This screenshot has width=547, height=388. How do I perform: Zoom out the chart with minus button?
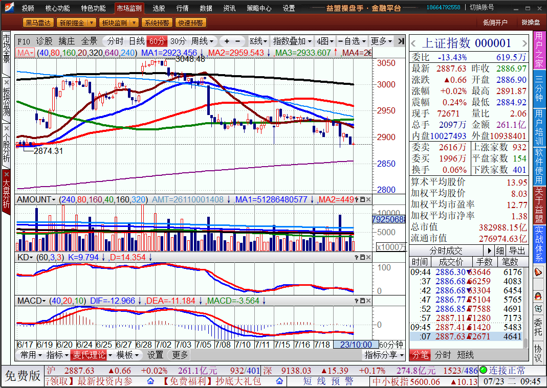tap(237, 41)
